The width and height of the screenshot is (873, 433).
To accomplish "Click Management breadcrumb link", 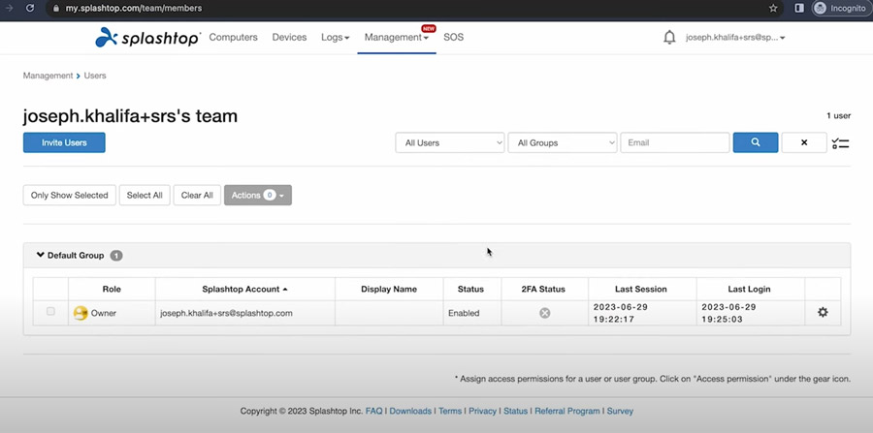I will pos(48,75).
